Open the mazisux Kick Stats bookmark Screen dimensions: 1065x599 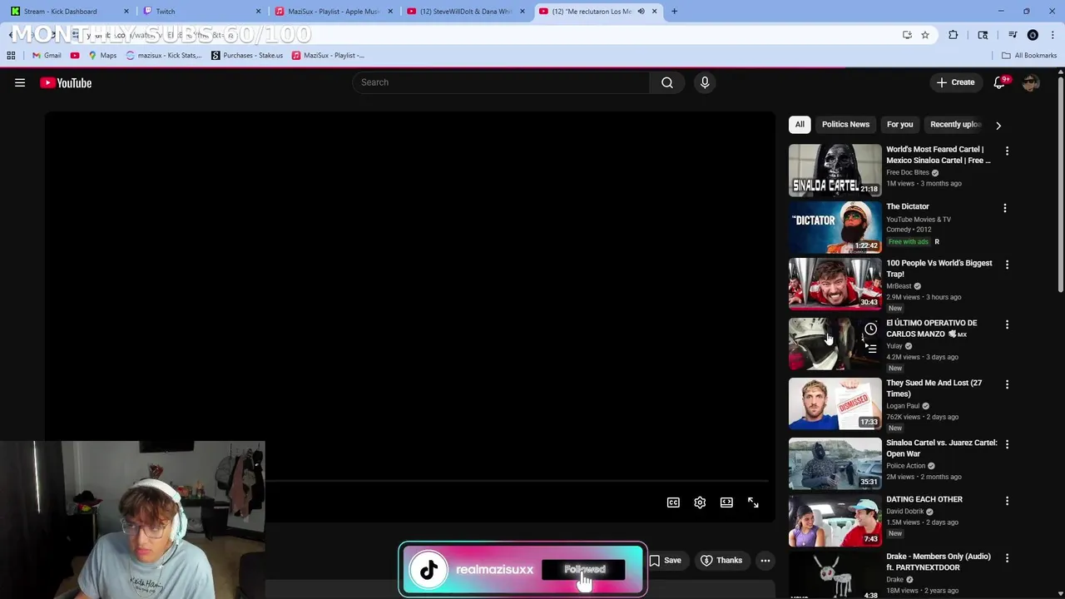163,55
